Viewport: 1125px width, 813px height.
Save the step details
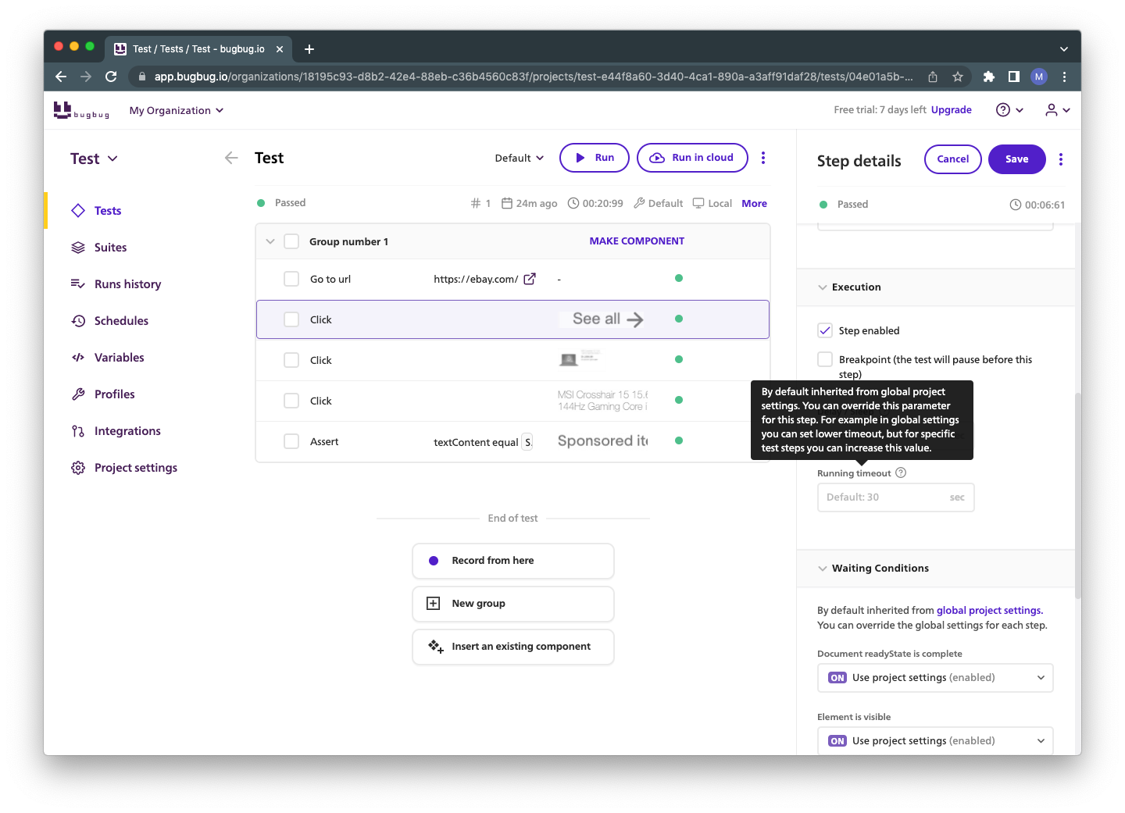1017,159
